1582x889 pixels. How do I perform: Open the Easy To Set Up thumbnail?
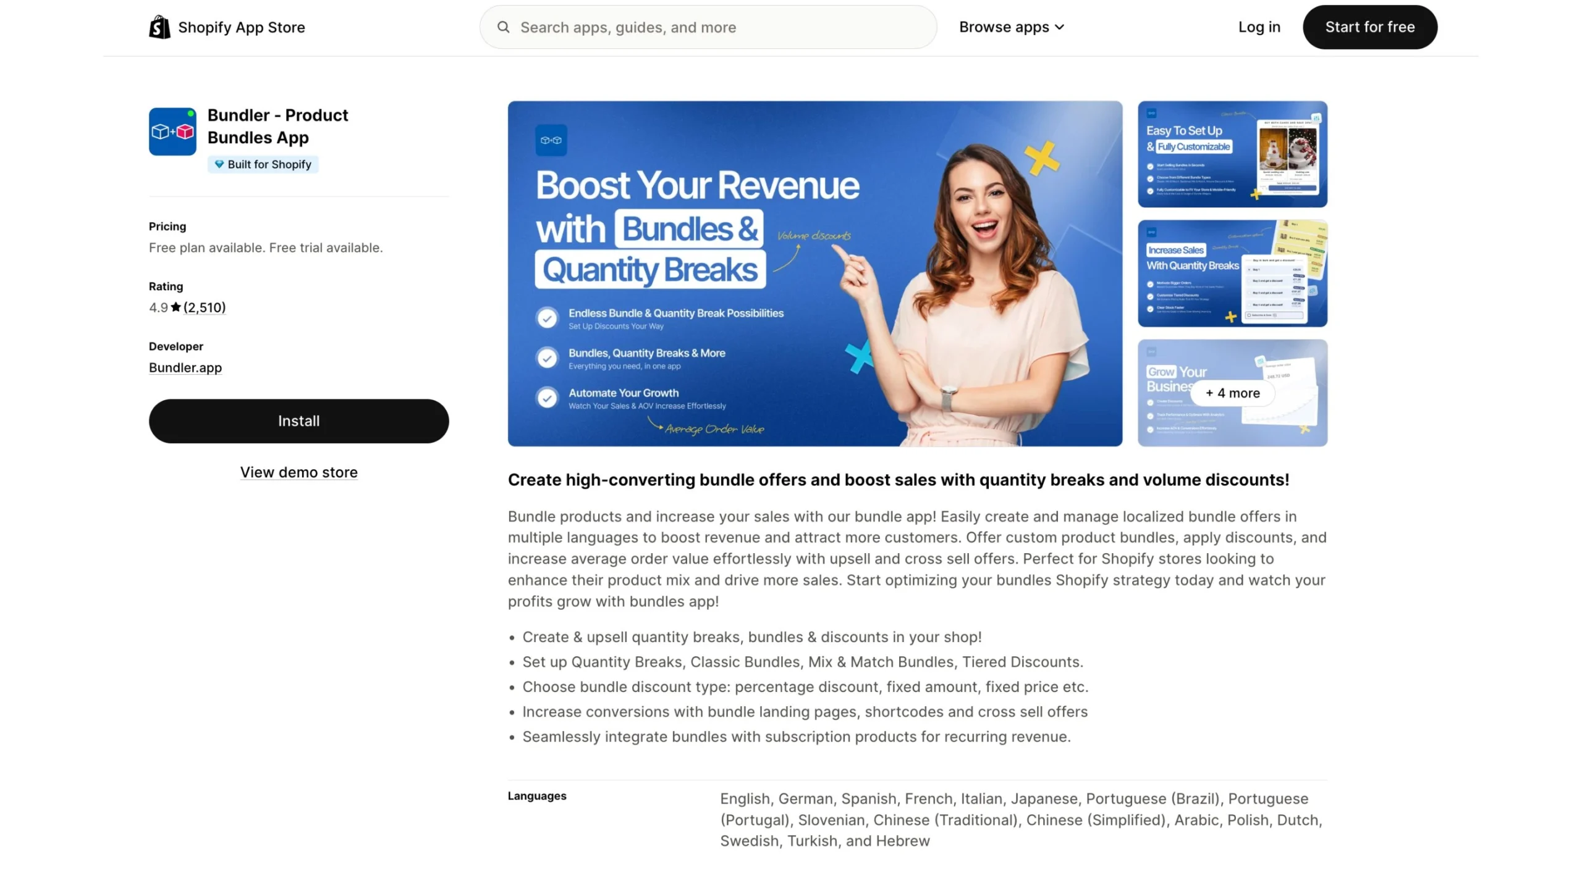click(x=1232, y=154)
